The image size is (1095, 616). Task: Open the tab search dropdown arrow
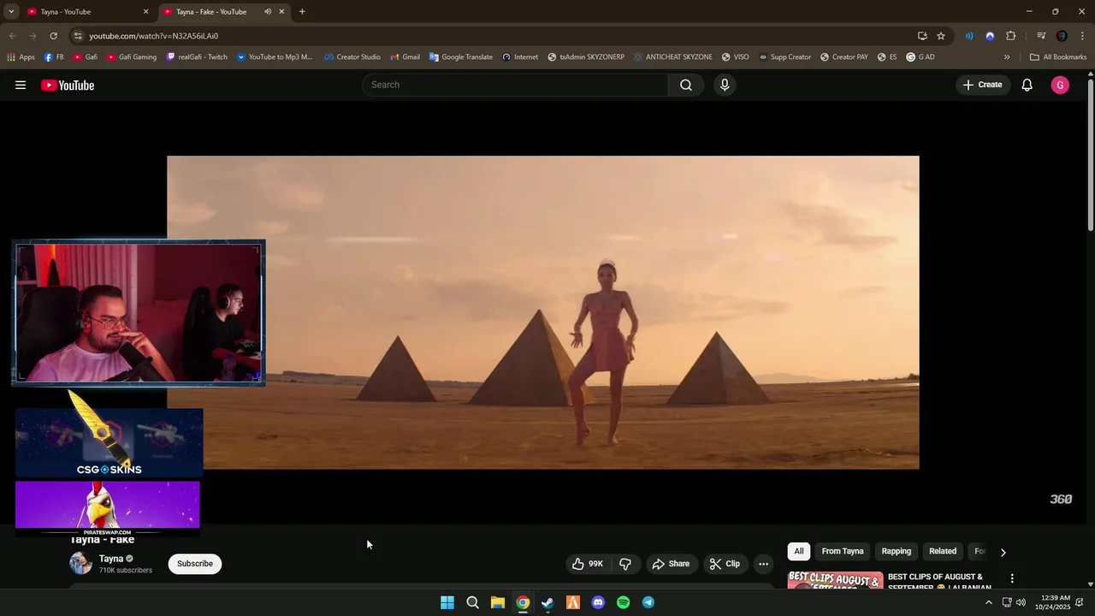click(11, 12)
